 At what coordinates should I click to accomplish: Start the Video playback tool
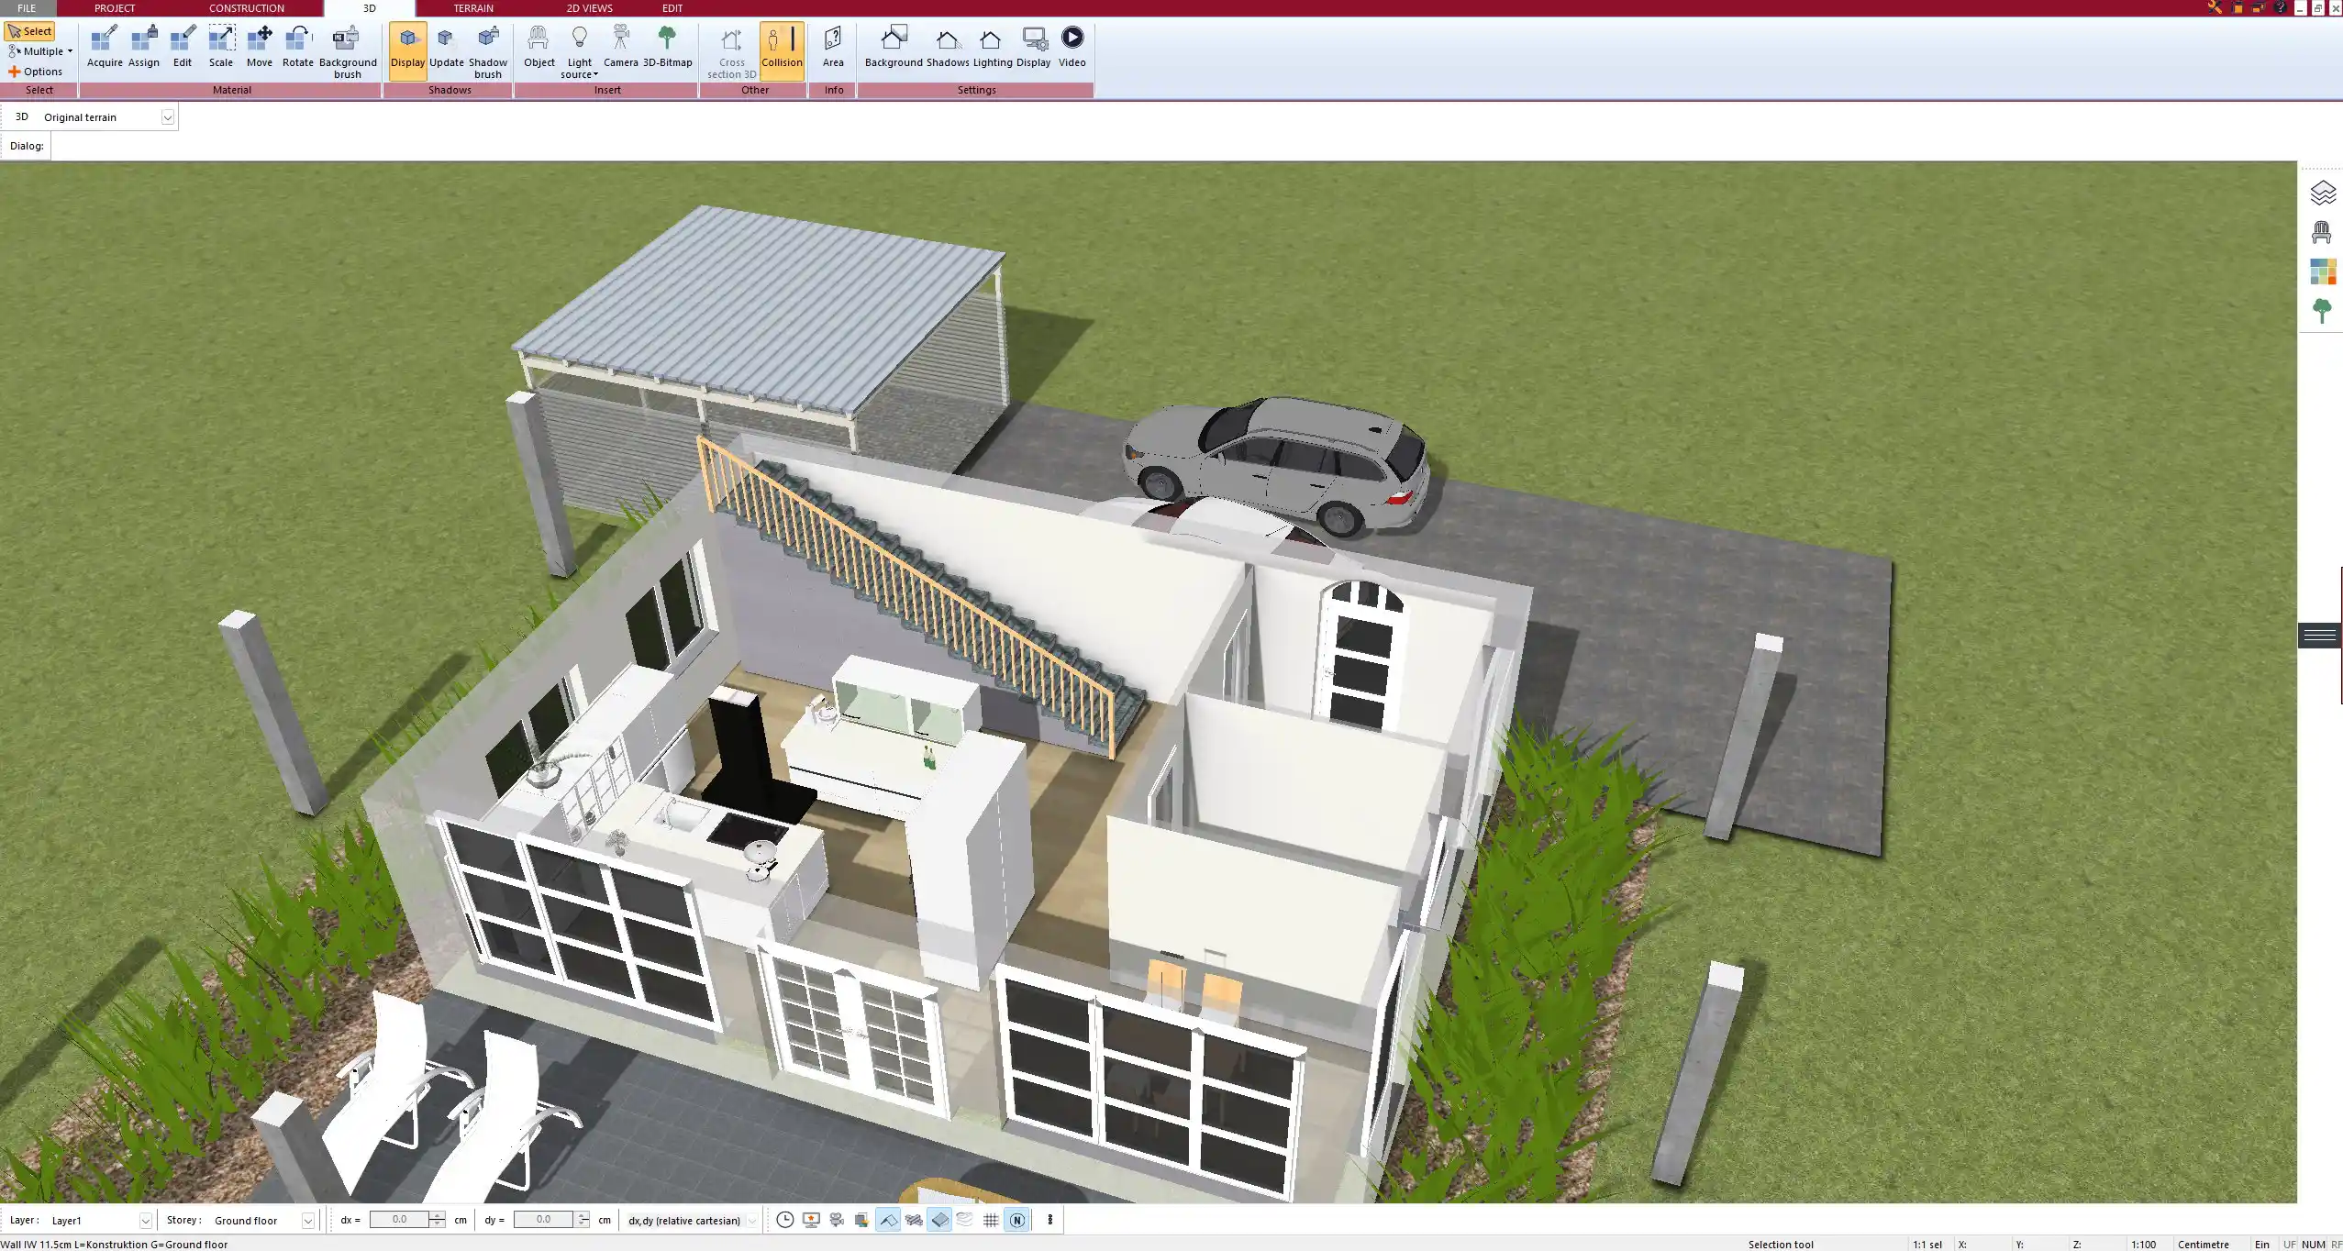point(1072,47)
